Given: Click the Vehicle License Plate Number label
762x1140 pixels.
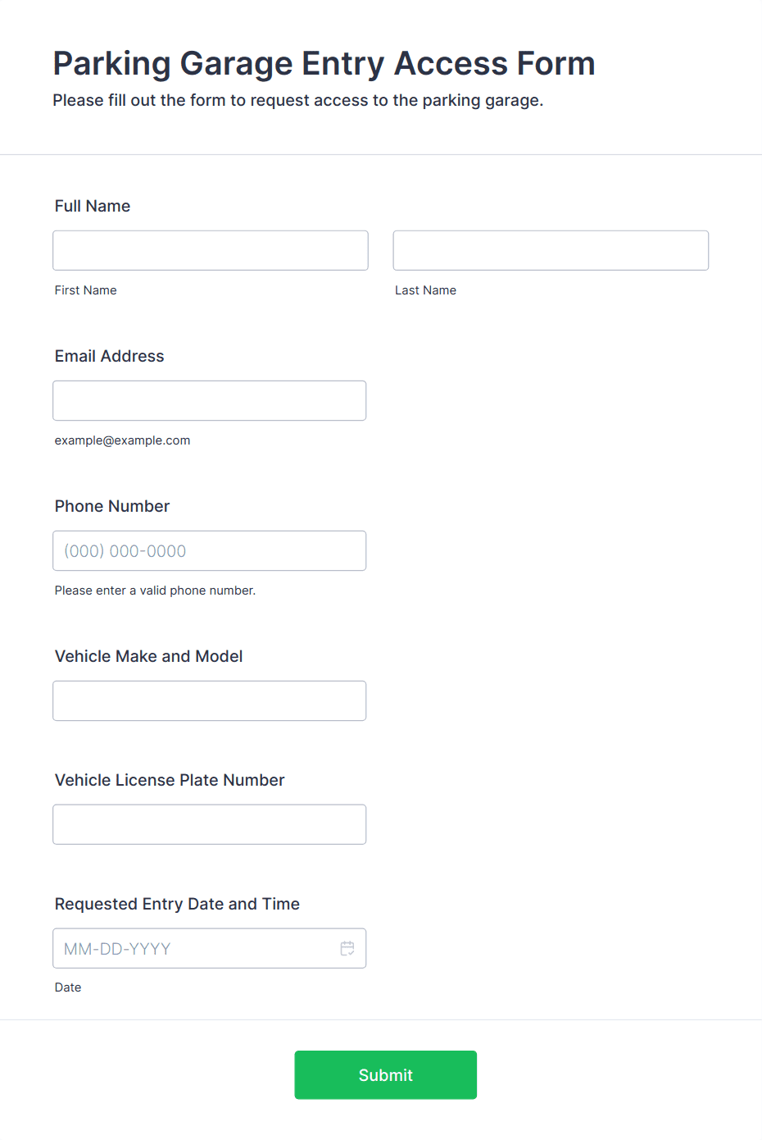Looking at the screenshot, I should 170,780.
